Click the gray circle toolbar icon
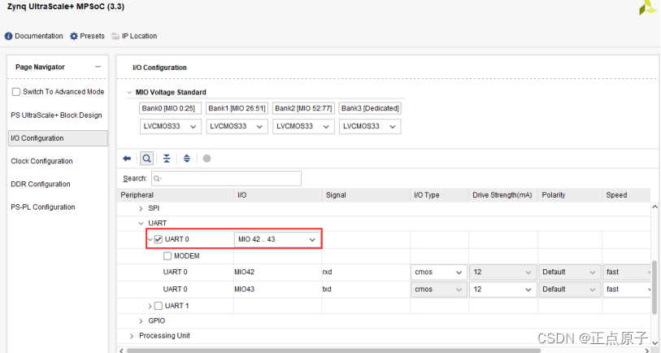The height and width of the screenshot is (353, 661). point(207,159)
